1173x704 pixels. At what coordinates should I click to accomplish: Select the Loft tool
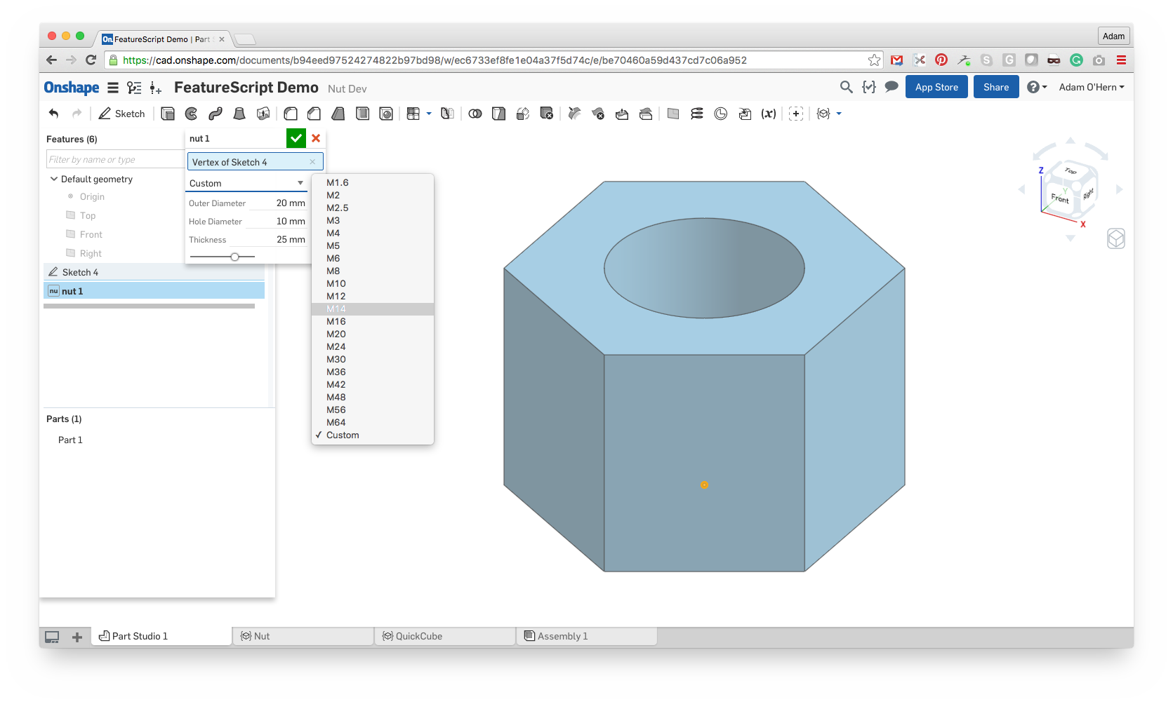tap(239, 114)
